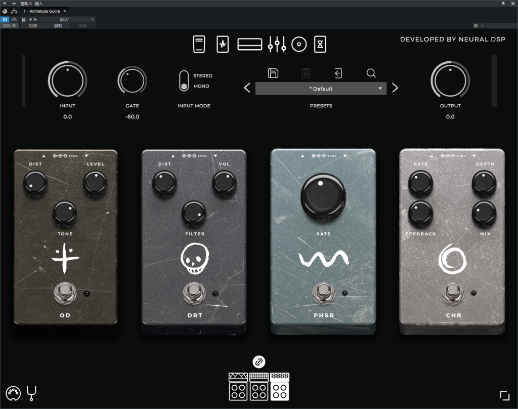Open the graphic EQ sliders section icon
518x409 pixels.
pyautogui.click(x=277, y=45)
